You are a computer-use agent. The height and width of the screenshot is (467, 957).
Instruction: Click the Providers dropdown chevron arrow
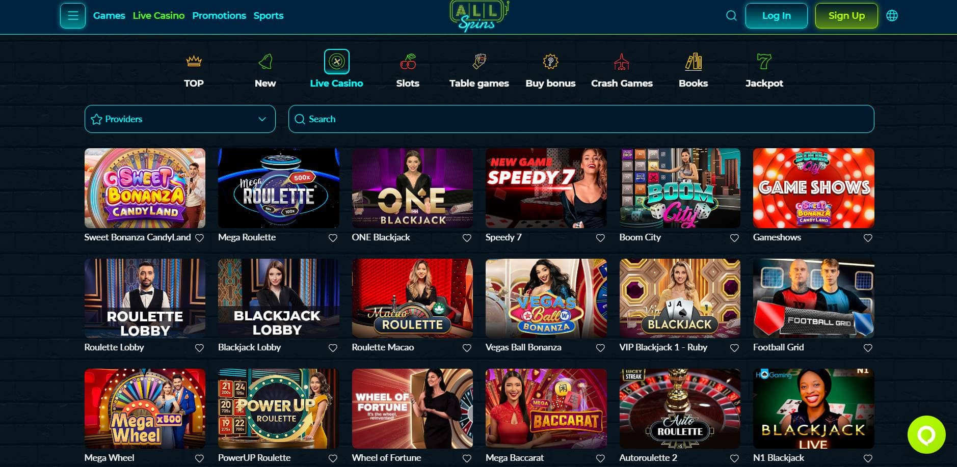[262, 119]
